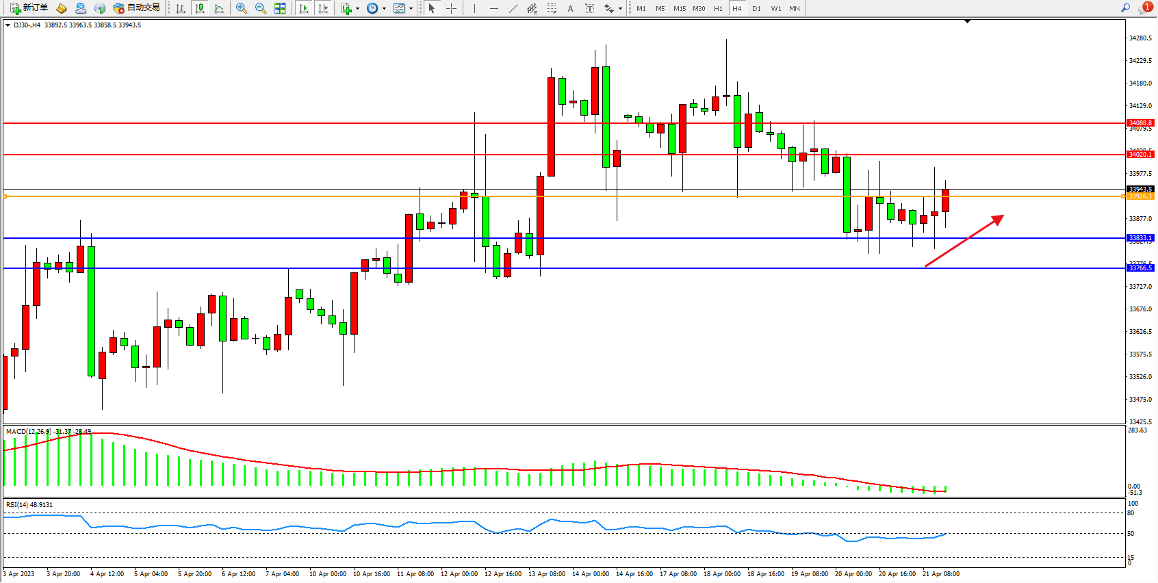Switch chart to candlestick mode
The image size is (1158, 583).
(x=200, y=8)
